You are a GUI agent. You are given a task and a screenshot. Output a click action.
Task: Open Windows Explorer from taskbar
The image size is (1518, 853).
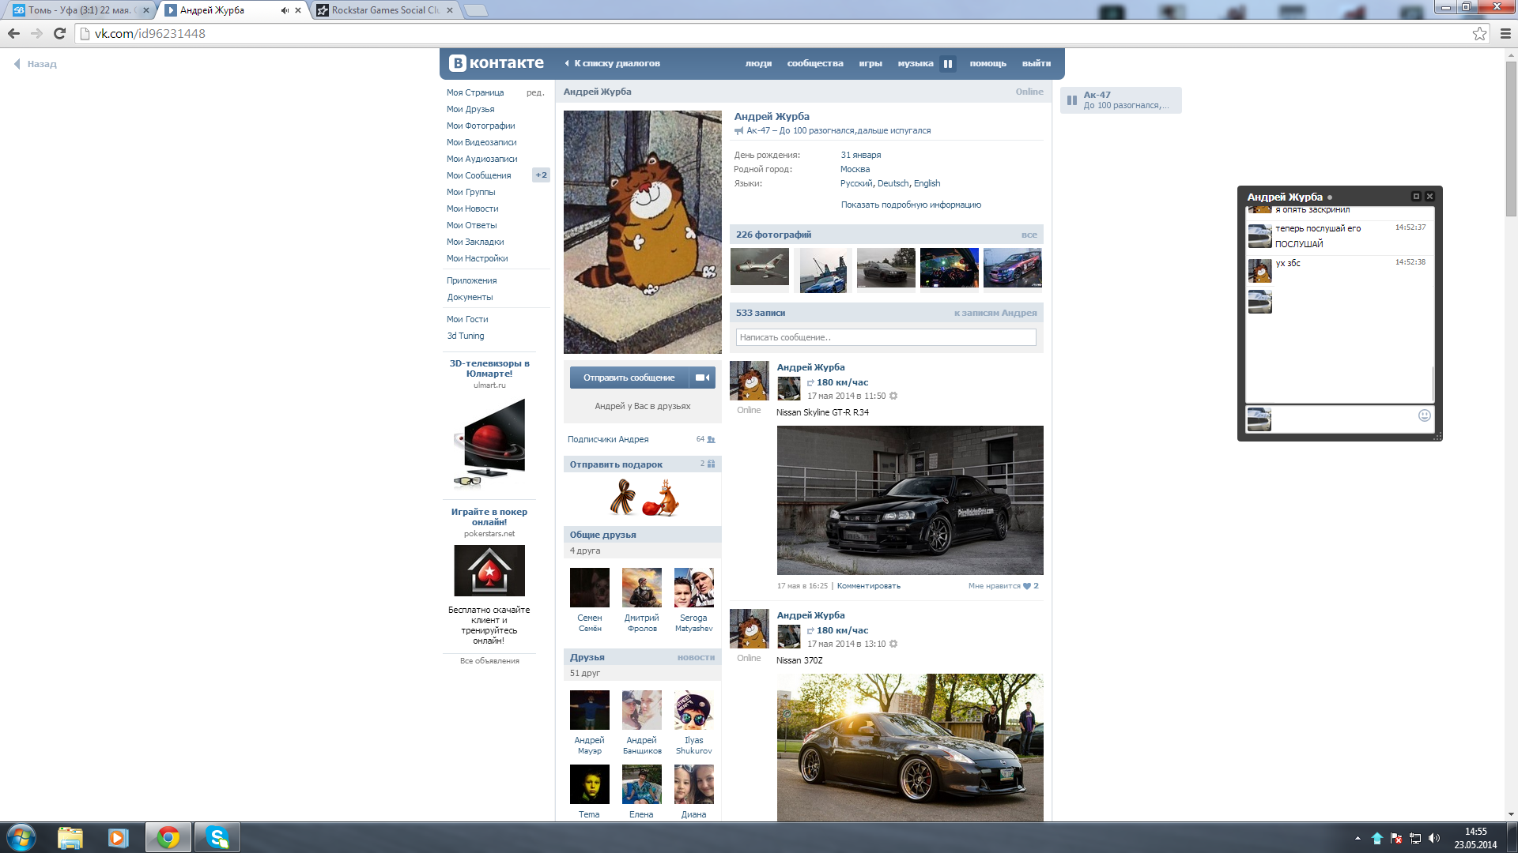tap(70, 837)
